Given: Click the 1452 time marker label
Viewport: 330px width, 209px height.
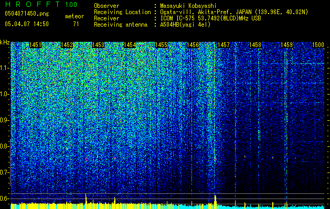Looking at the screenshot, I should [x=67, y=45].
